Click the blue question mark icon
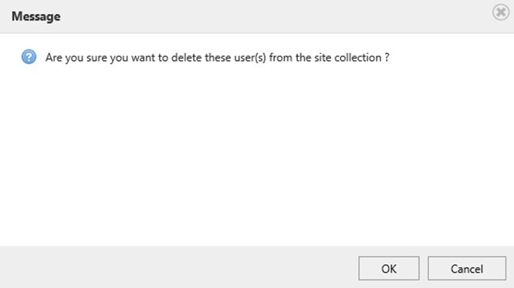514x288 pixels. point(29,56)
